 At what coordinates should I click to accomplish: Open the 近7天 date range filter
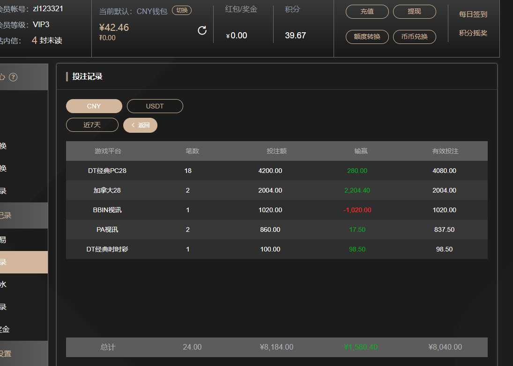coord(92,125)
